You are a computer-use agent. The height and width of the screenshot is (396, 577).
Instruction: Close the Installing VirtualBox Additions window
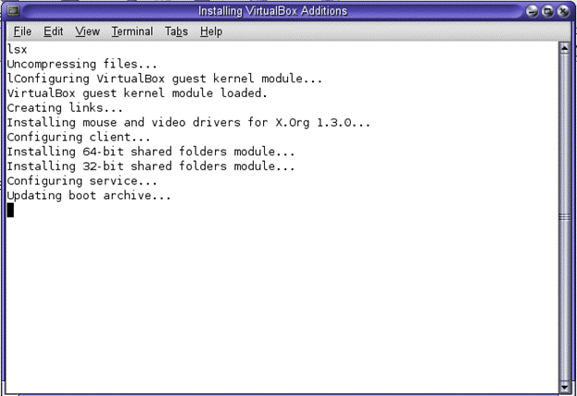coord(563,11)
